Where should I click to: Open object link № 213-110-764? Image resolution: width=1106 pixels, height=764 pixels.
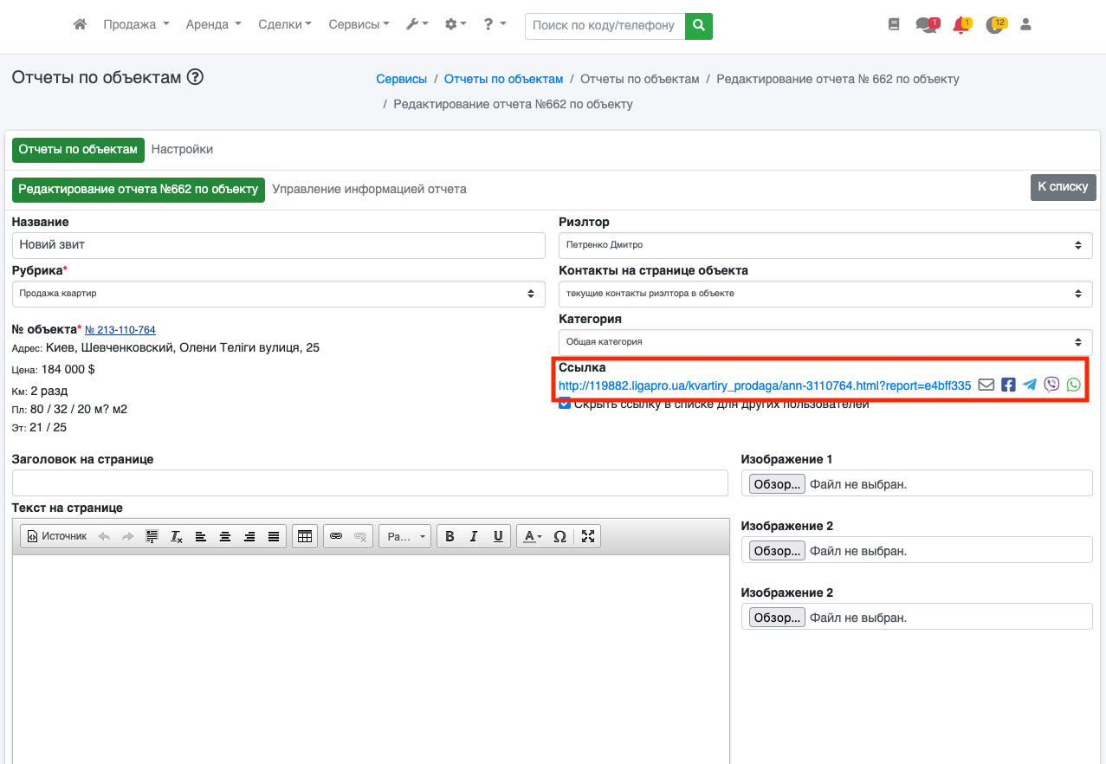[x=120, y=330]
